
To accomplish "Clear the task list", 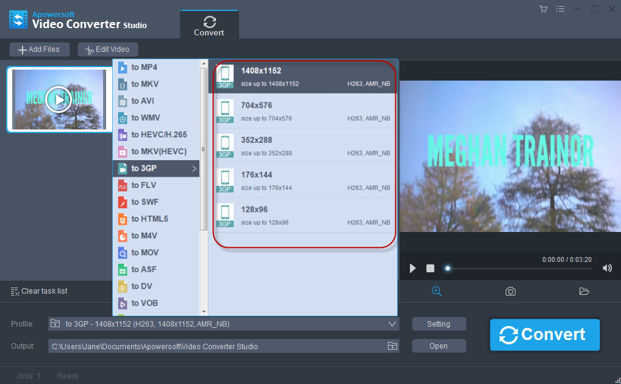I will [x=39, y=291].
